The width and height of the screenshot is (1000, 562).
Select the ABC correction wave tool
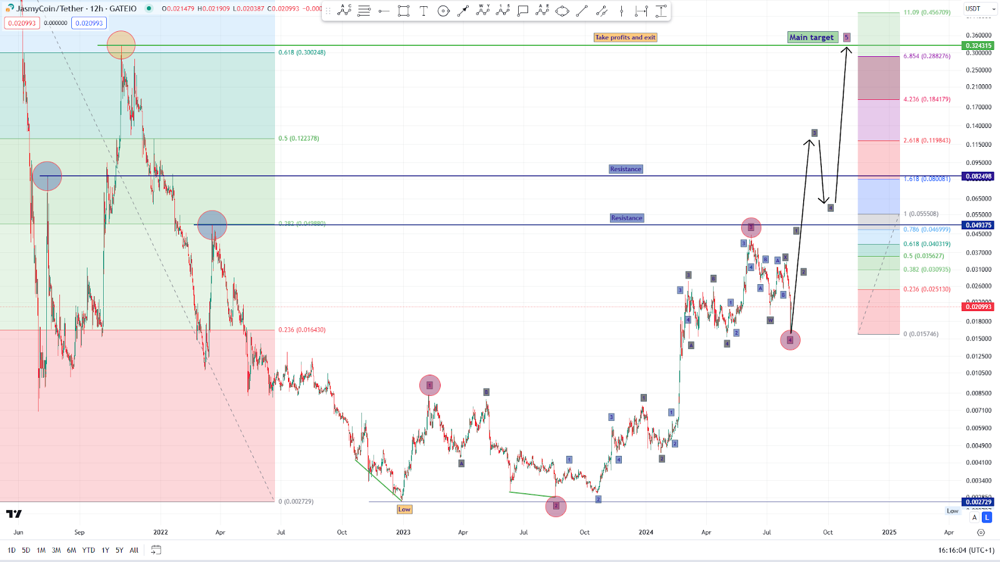point(344,11)
